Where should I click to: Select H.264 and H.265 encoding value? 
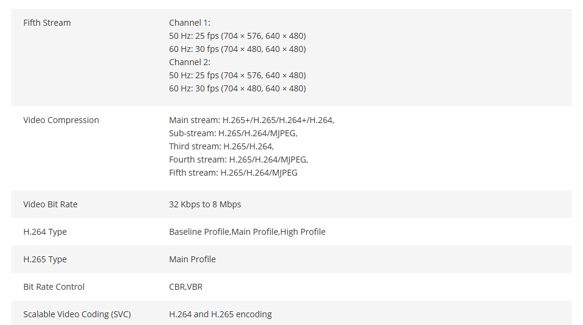pos(220,315)
